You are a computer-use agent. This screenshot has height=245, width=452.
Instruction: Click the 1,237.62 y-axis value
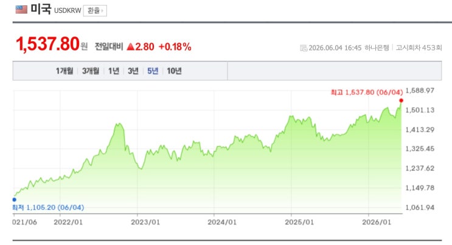pos(420,168)
